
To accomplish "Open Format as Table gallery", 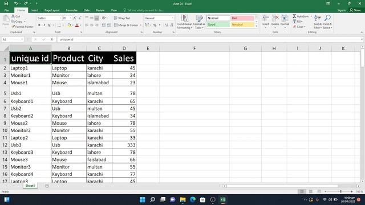I will (199, 22).
